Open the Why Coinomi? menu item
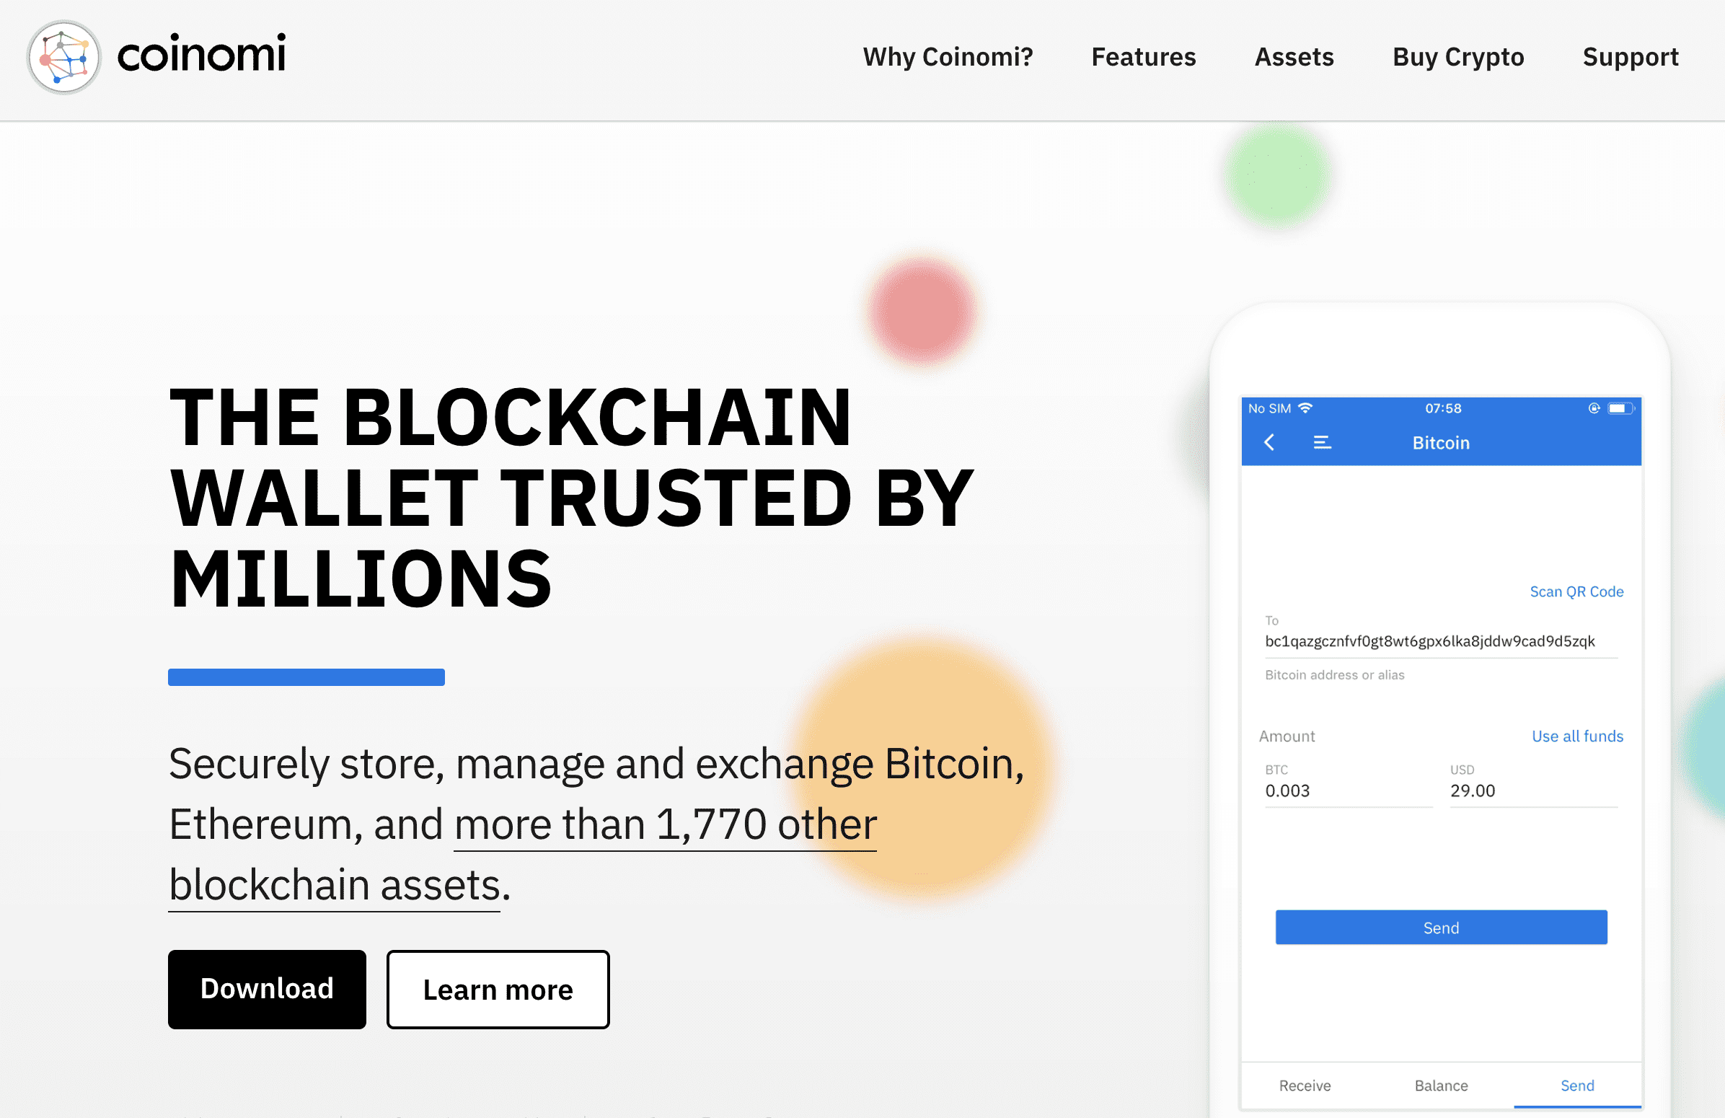This screenshot has width=1725, height=1118. tap(948, 57)
